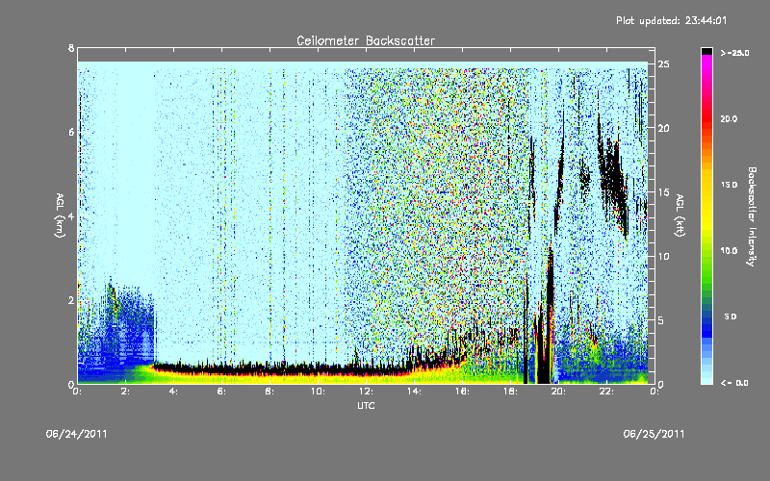770x481 pixels.
Task: Click the '10:' hour tick on the time axis
Action: [318, 392]
